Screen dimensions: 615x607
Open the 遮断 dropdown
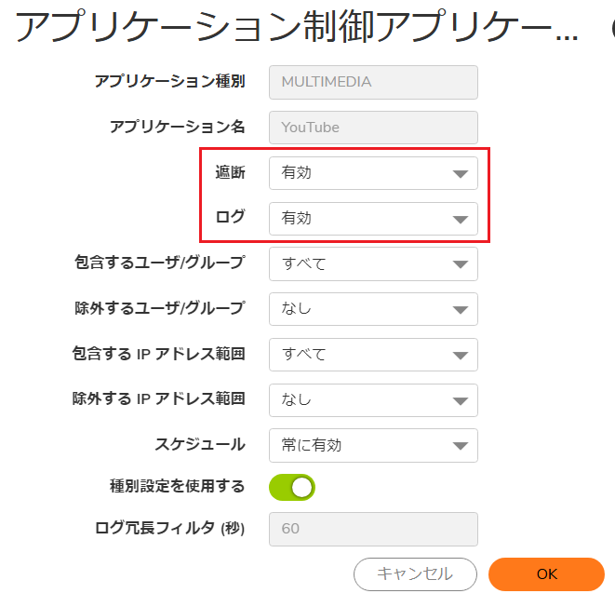click(x=373, y=173)
